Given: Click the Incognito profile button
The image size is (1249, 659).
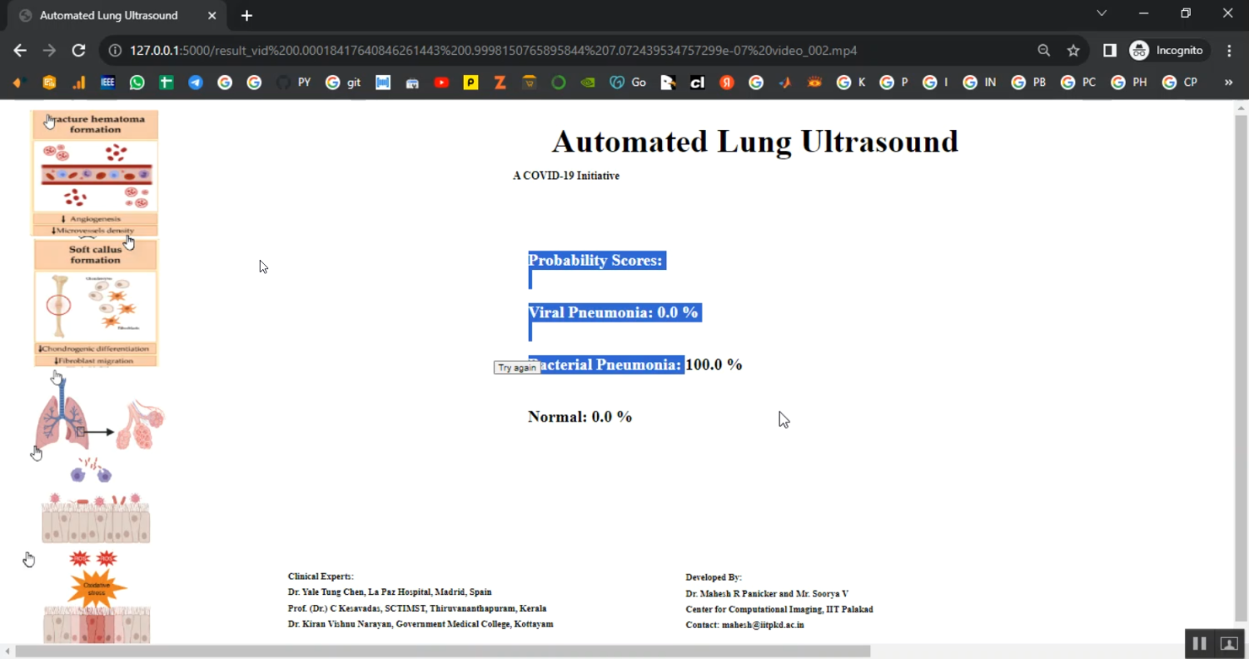Looking at the screenshot, I should pyautogui.click(x=1166, y=51).
